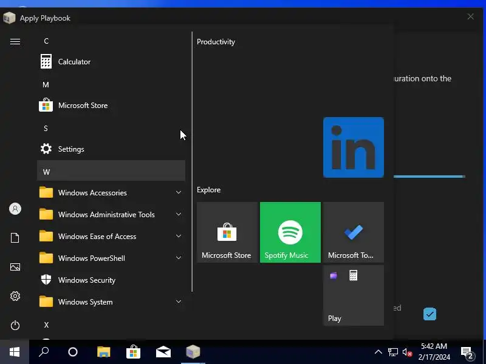The height and width of the screenshot is (364, 486).
Task: Click the app list scrollbar
Action: pos(192,161)
